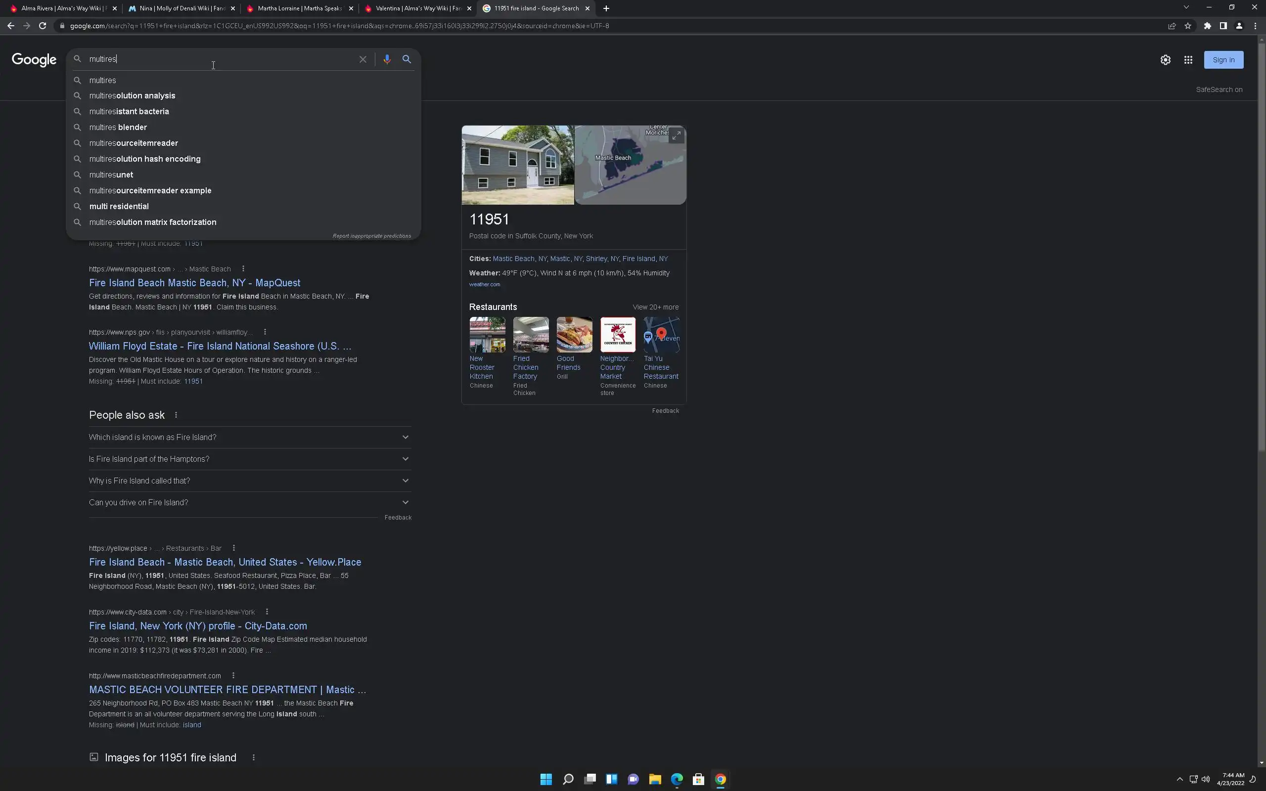Screen dimensions: 1266x791
Task: Open Chrome extensions puzzle icon
Action: (x=1208, y=26)
